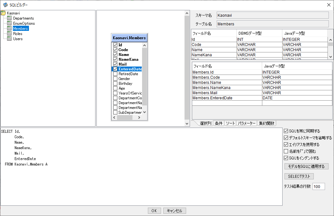This screenshot has width=334, height=216.
Task: Select the Departments tree item
Action: (x=23, y=18)
